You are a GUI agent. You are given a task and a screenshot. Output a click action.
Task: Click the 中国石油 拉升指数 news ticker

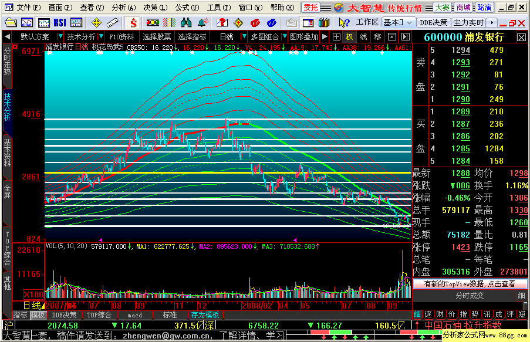pos(463,325)
